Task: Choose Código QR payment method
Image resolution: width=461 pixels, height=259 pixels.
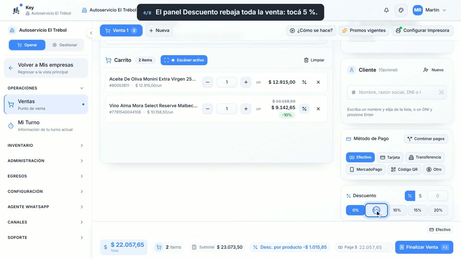Action: coord(404,169)
